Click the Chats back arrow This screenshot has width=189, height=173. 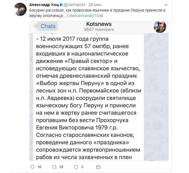[x=46, y=26]
